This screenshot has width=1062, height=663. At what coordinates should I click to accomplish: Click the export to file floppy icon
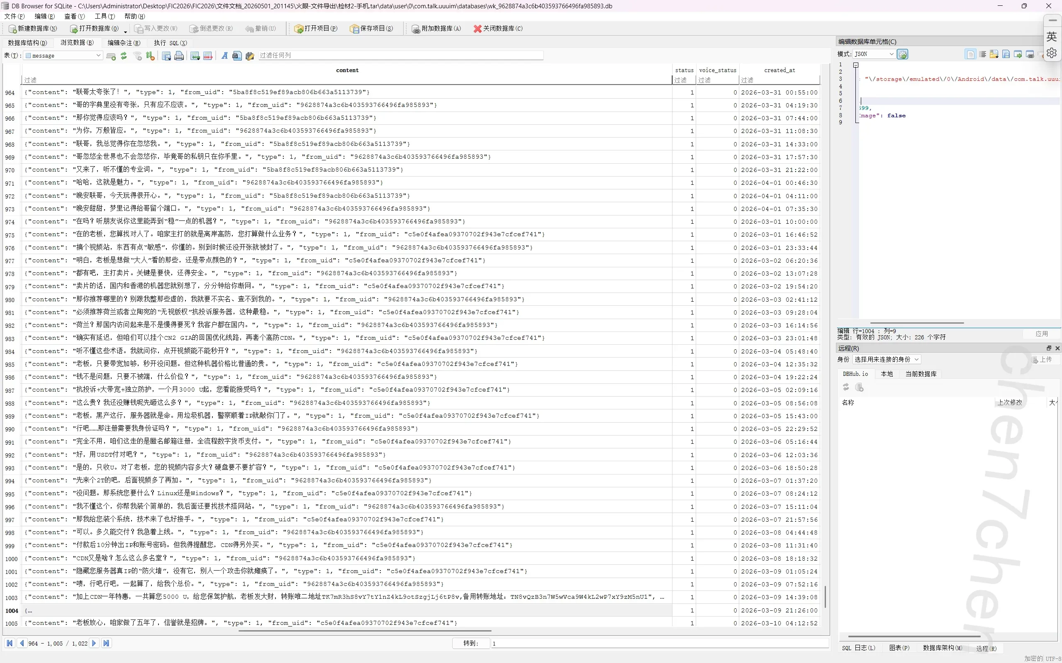1006,54
